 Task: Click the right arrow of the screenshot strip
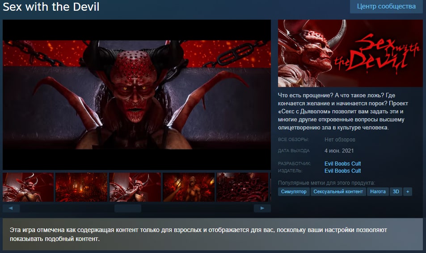(262, 208)
